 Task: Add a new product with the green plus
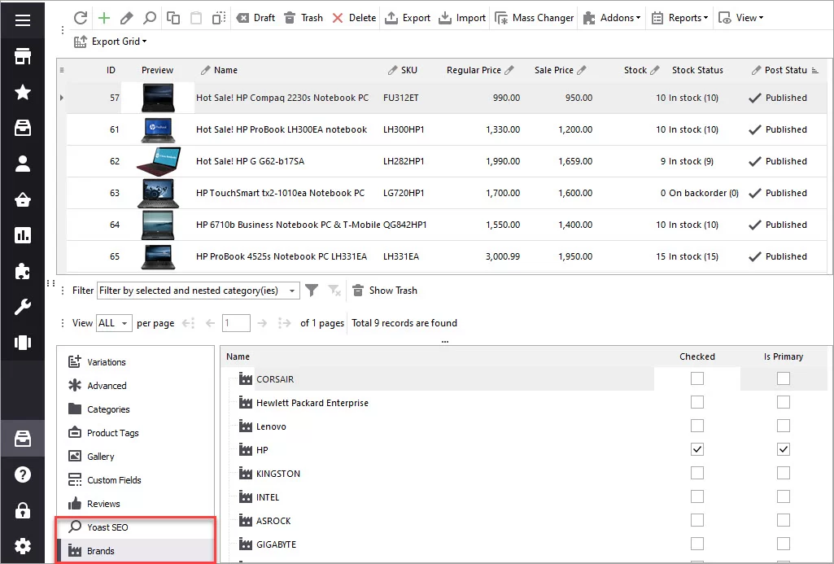pos(104,17)
